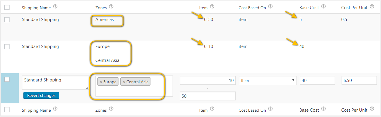This screenshot has height=117, width=381.
Task: Remove Central Asia tag via its x icon
Action: pyautogui.click(x=124, y=82)
